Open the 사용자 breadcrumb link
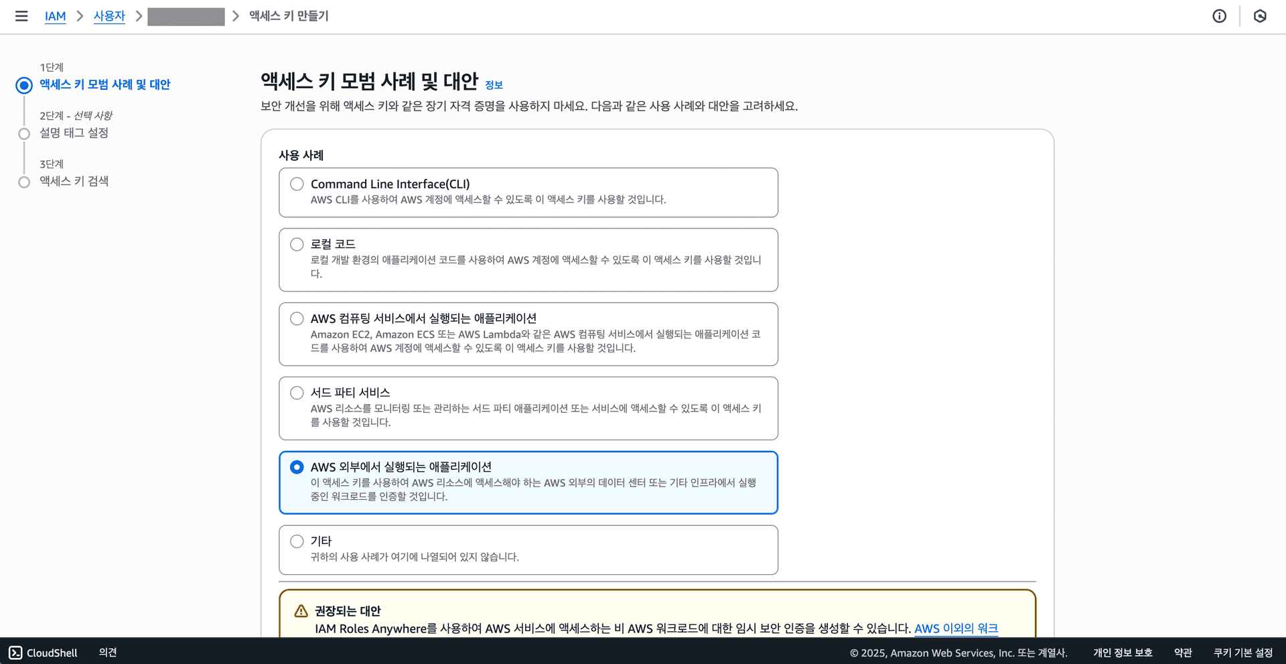1286x664 pixels. pyautogui.click(x=109, y=16)
